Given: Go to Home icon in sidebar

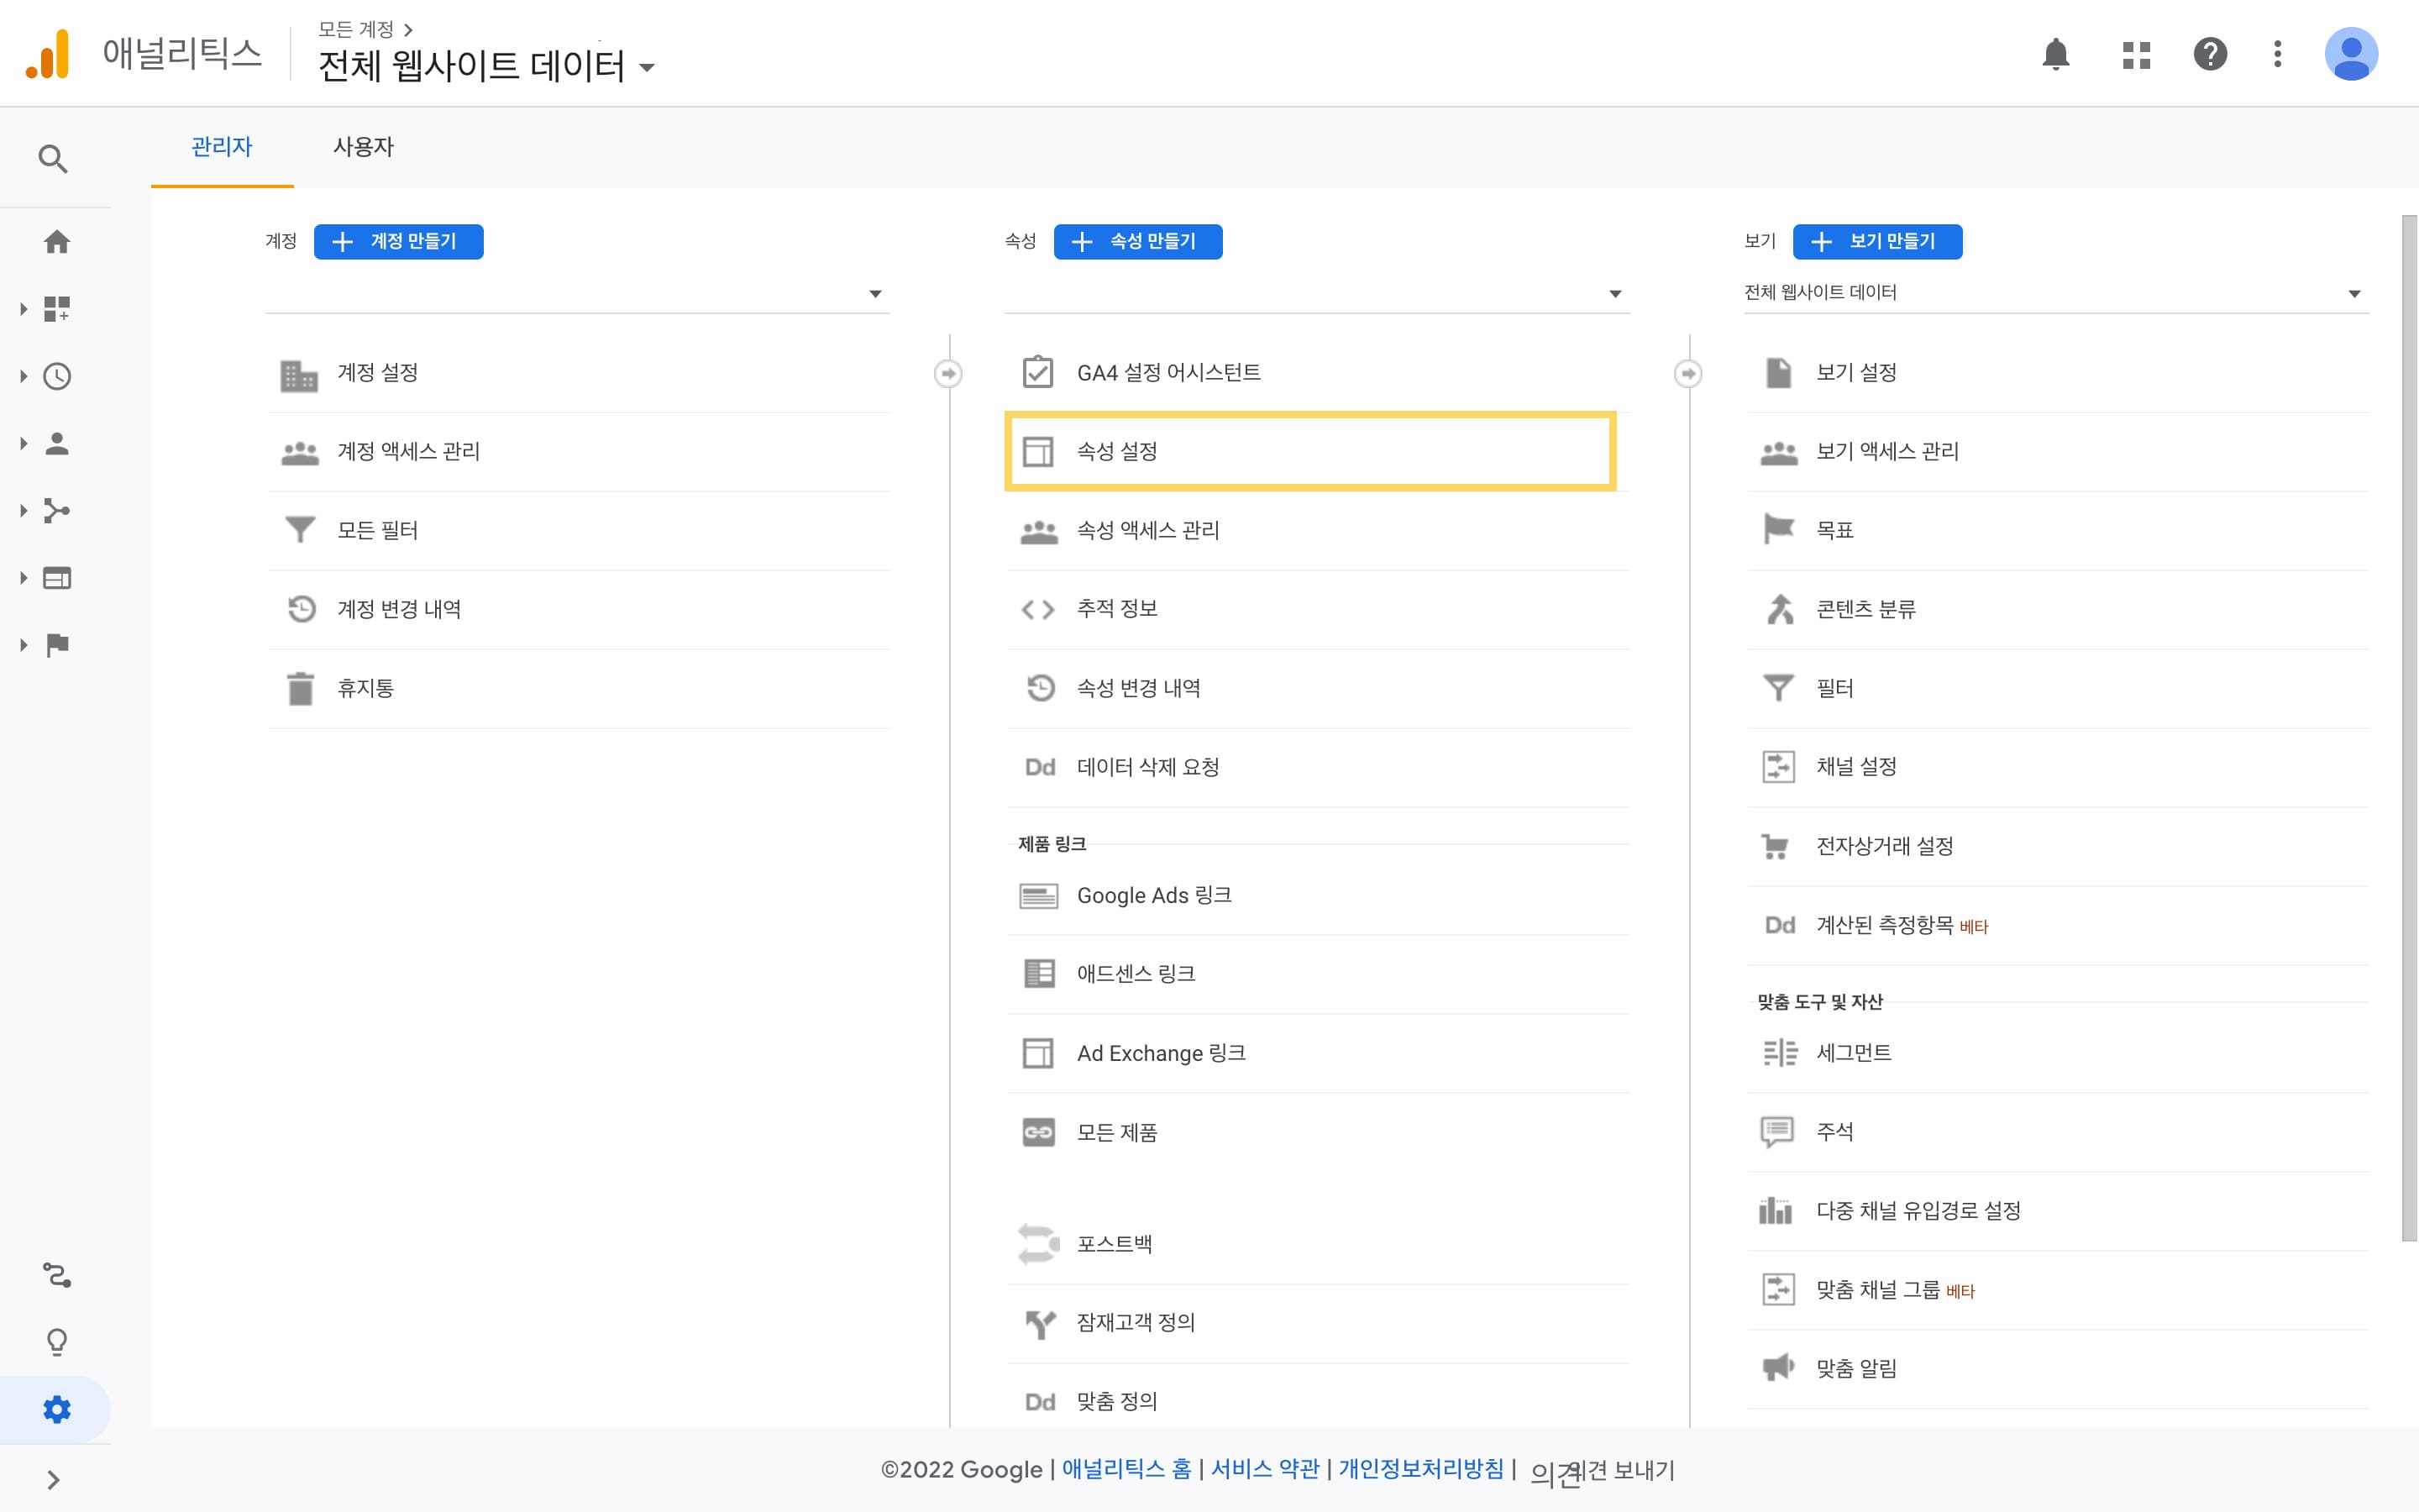Looking at the screenshot, I should pyautogui.click(x=57, y=242).
